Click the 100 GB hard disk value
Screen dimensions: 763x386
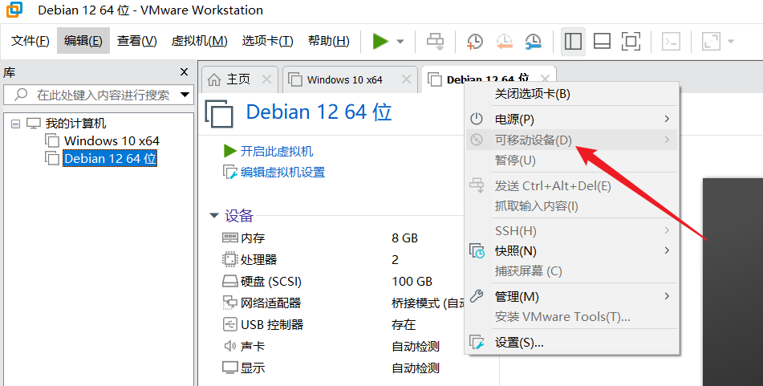pos(412,282)
